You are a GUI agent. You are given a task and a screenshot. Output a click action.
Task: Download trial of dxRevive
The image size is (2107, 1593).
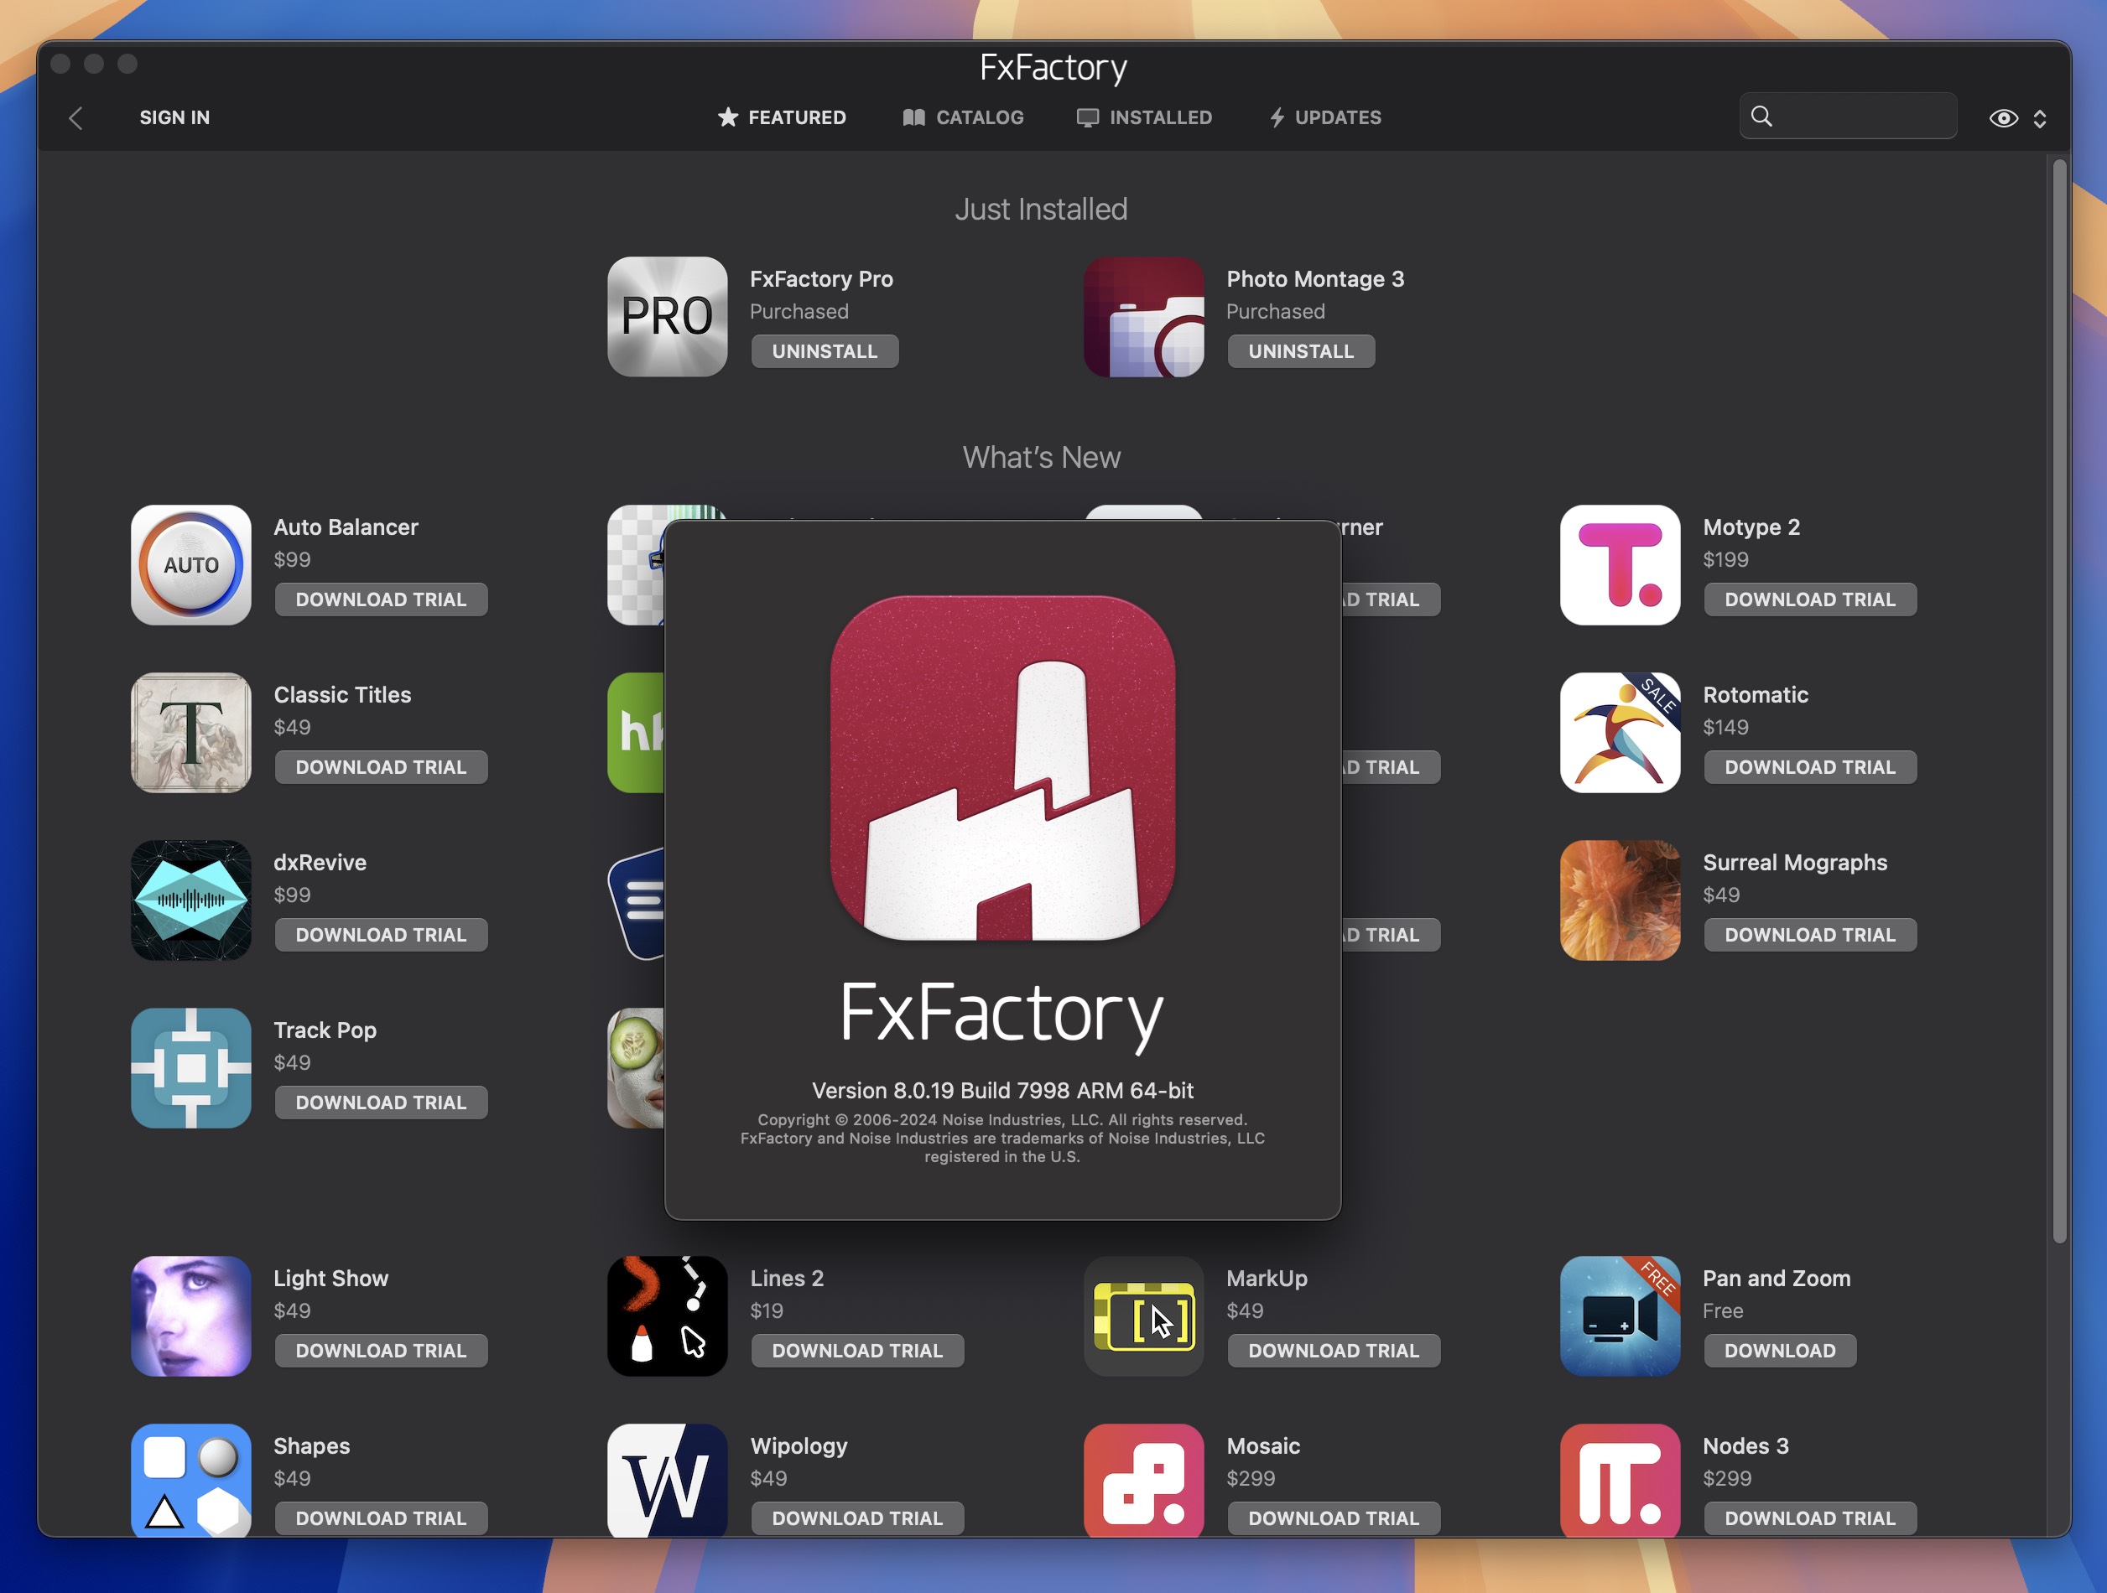click(381, 935)
